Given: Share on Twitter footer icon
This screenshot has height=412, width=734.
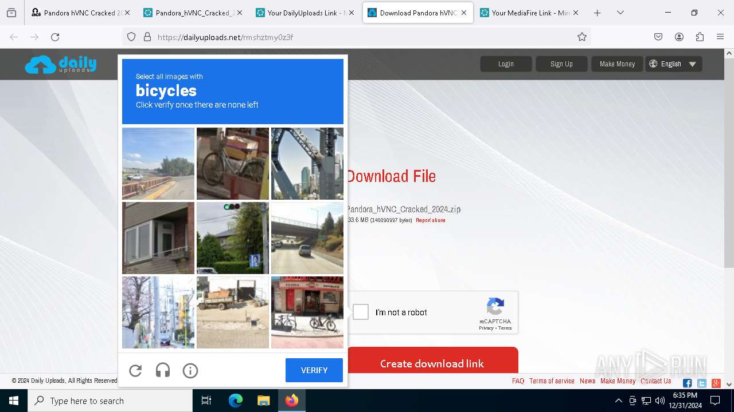Looking at the screenshot, I should (701, 383).
